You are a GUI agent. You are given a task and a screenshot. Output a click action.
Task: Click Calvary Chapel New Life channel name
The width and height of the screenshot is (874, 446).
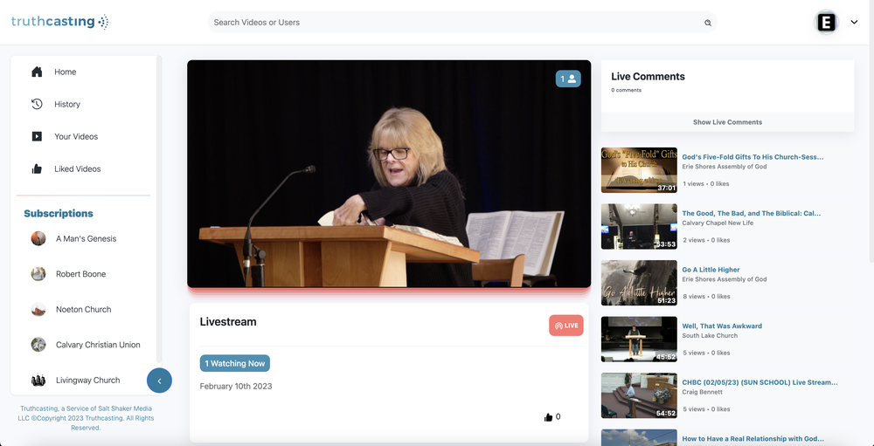[x=718, y=223]
